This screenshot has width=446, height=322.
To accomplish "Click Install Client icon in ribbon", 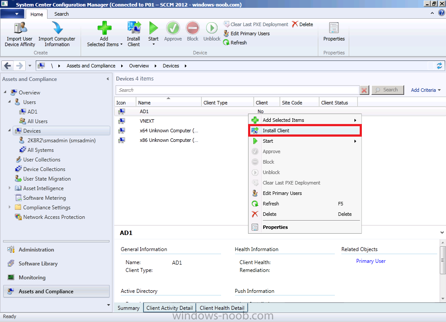I will [134, 28].
